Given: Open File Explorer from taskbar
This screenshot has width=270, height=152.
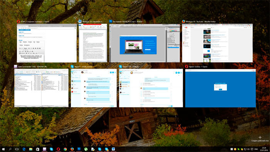Looking at the screenshot, I should [x=31, y=149].
